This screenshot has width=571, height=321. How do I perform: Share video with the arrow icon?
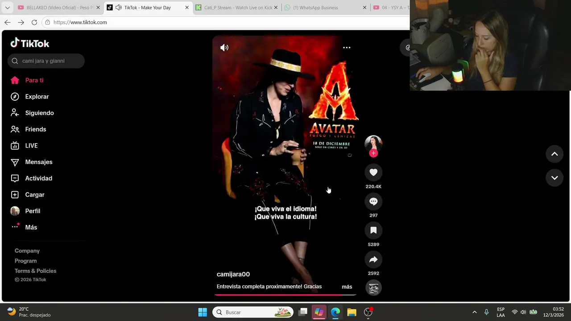pos(373,259)
